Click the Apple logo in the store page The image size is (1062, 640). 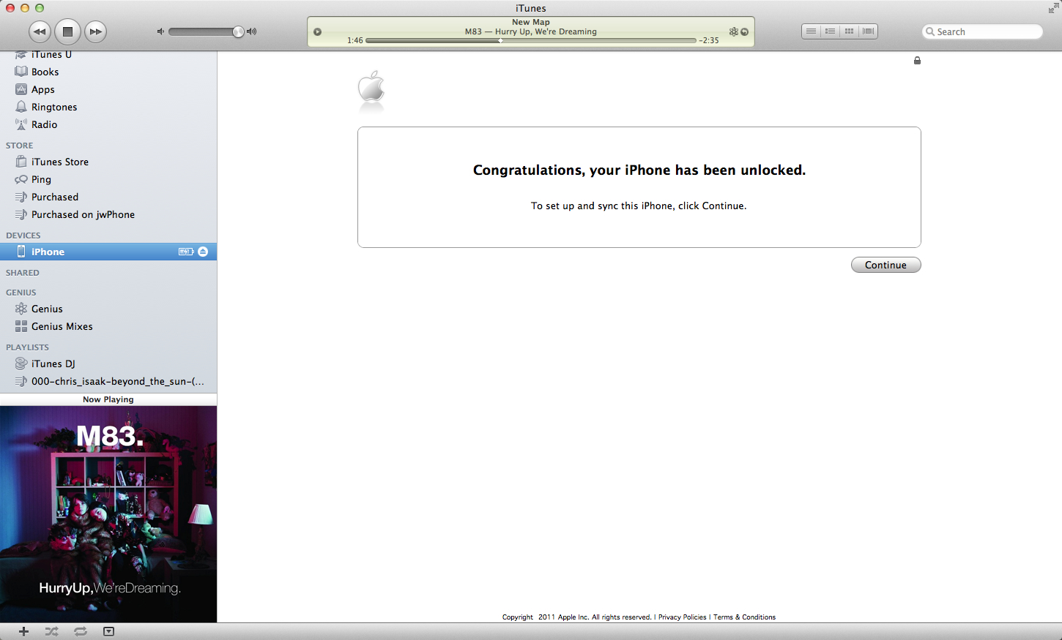pos(371,86)
